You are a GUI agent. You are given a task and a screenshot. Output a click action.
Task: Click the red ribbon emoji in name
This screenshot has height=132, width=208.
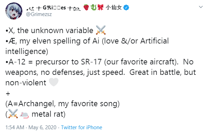(101, 7)
